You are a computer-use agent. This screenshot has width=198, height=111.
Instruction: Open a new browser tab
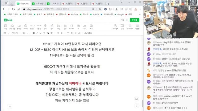[108, 4]
